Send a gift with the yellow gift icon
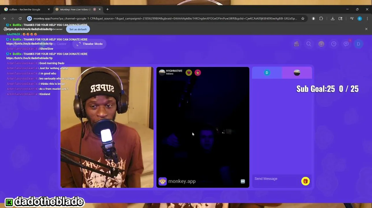This screenshot has height=208, width=372. coord(306,181)
